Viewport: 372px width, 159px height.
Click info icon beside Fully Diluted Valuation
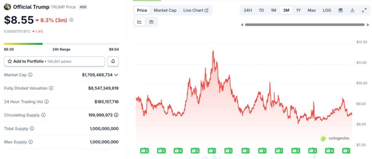click(51, 88)
